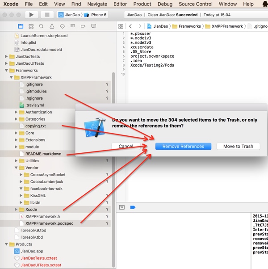Select the .gitmodules file row
The height and width of the screenshot is (269, 268).
pyautogui.click(x=55, y=91)
